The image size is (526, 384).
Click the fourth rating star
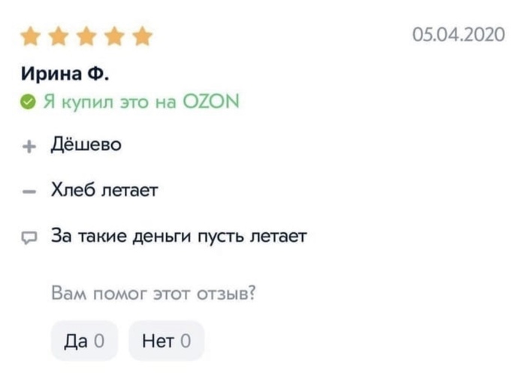point(113,37)
